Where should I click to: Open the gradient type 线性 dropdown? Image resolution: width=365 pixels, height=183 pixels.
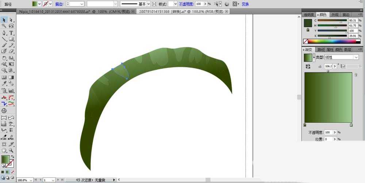[x=356, y=57]
